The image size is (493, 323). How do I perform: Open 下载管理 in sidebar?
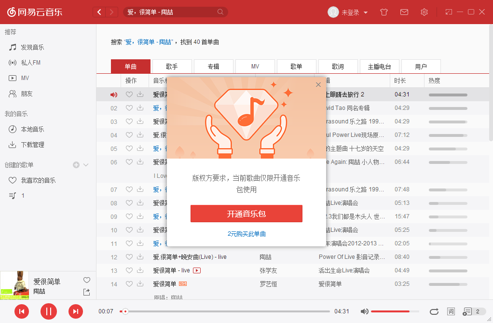(x=26, y=145)
